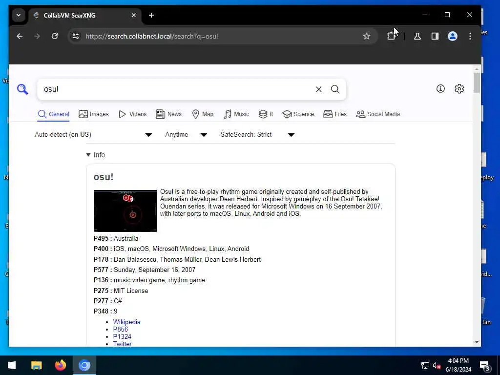Click the browser address bar URL
Image resolution: width=500 pixels, height=375 pixels.
click(152, 36)
